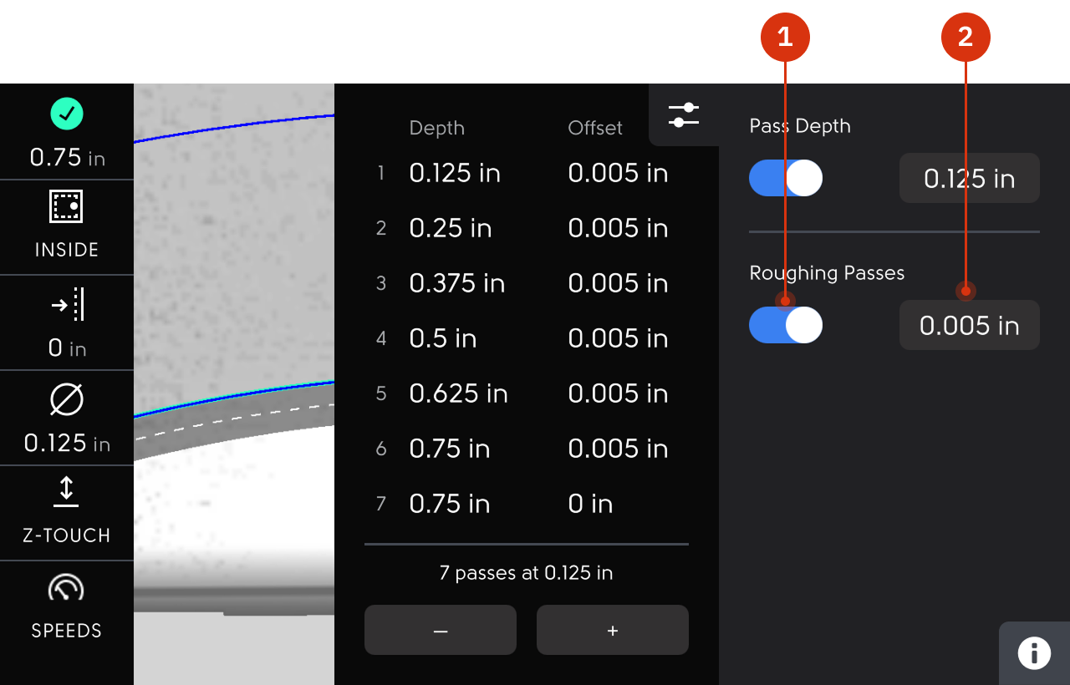
Task: Select pass 1 in the pass list
Action: click(x=527, y=173)
